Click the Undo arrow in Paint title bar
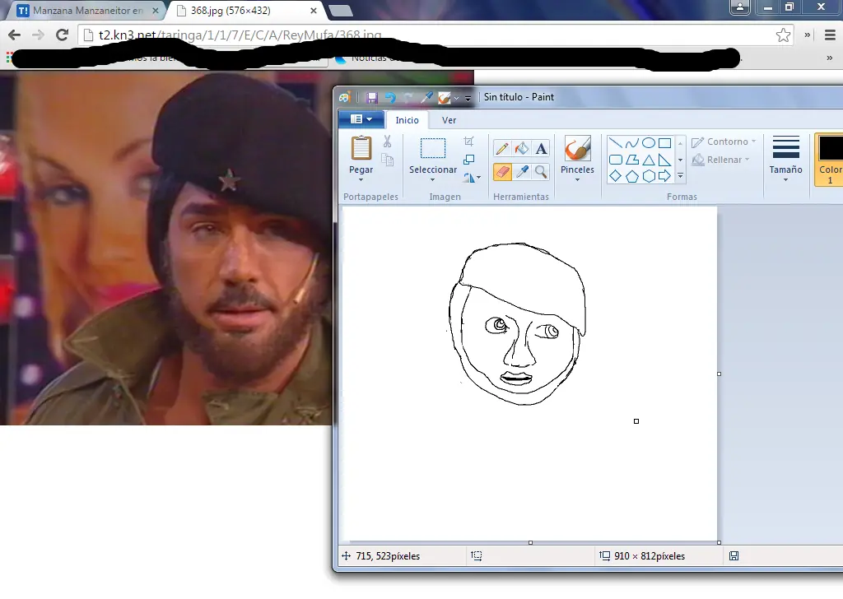 click(390, 98)
